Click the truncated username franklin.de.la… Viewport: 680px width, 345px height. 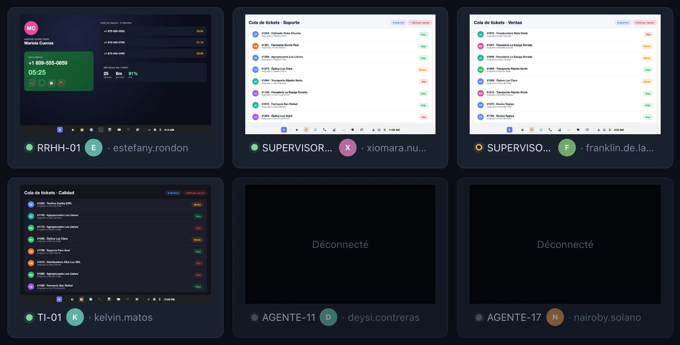[620, 148]
